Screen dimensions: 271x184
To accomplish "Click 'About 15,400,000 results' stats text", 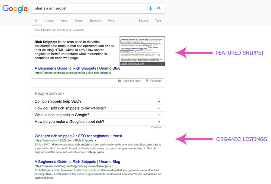I will (59, 30).
